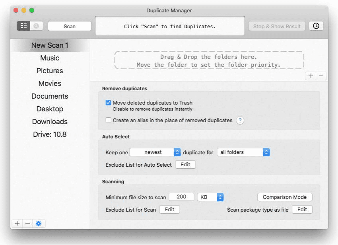Viewport: 338px width, 245px height.
Task: Delete scan using sidebar minus icon
Action: tap(27, 224)
